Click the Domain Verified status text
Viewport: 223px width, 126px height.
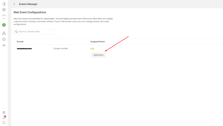pos(60,49)
